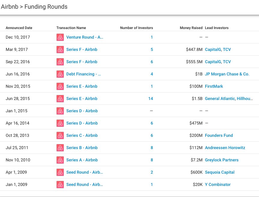The height and width of the screenshot is (197, 259).
Task: Sort by Money Raised column header
Action: tap(191, 28)
